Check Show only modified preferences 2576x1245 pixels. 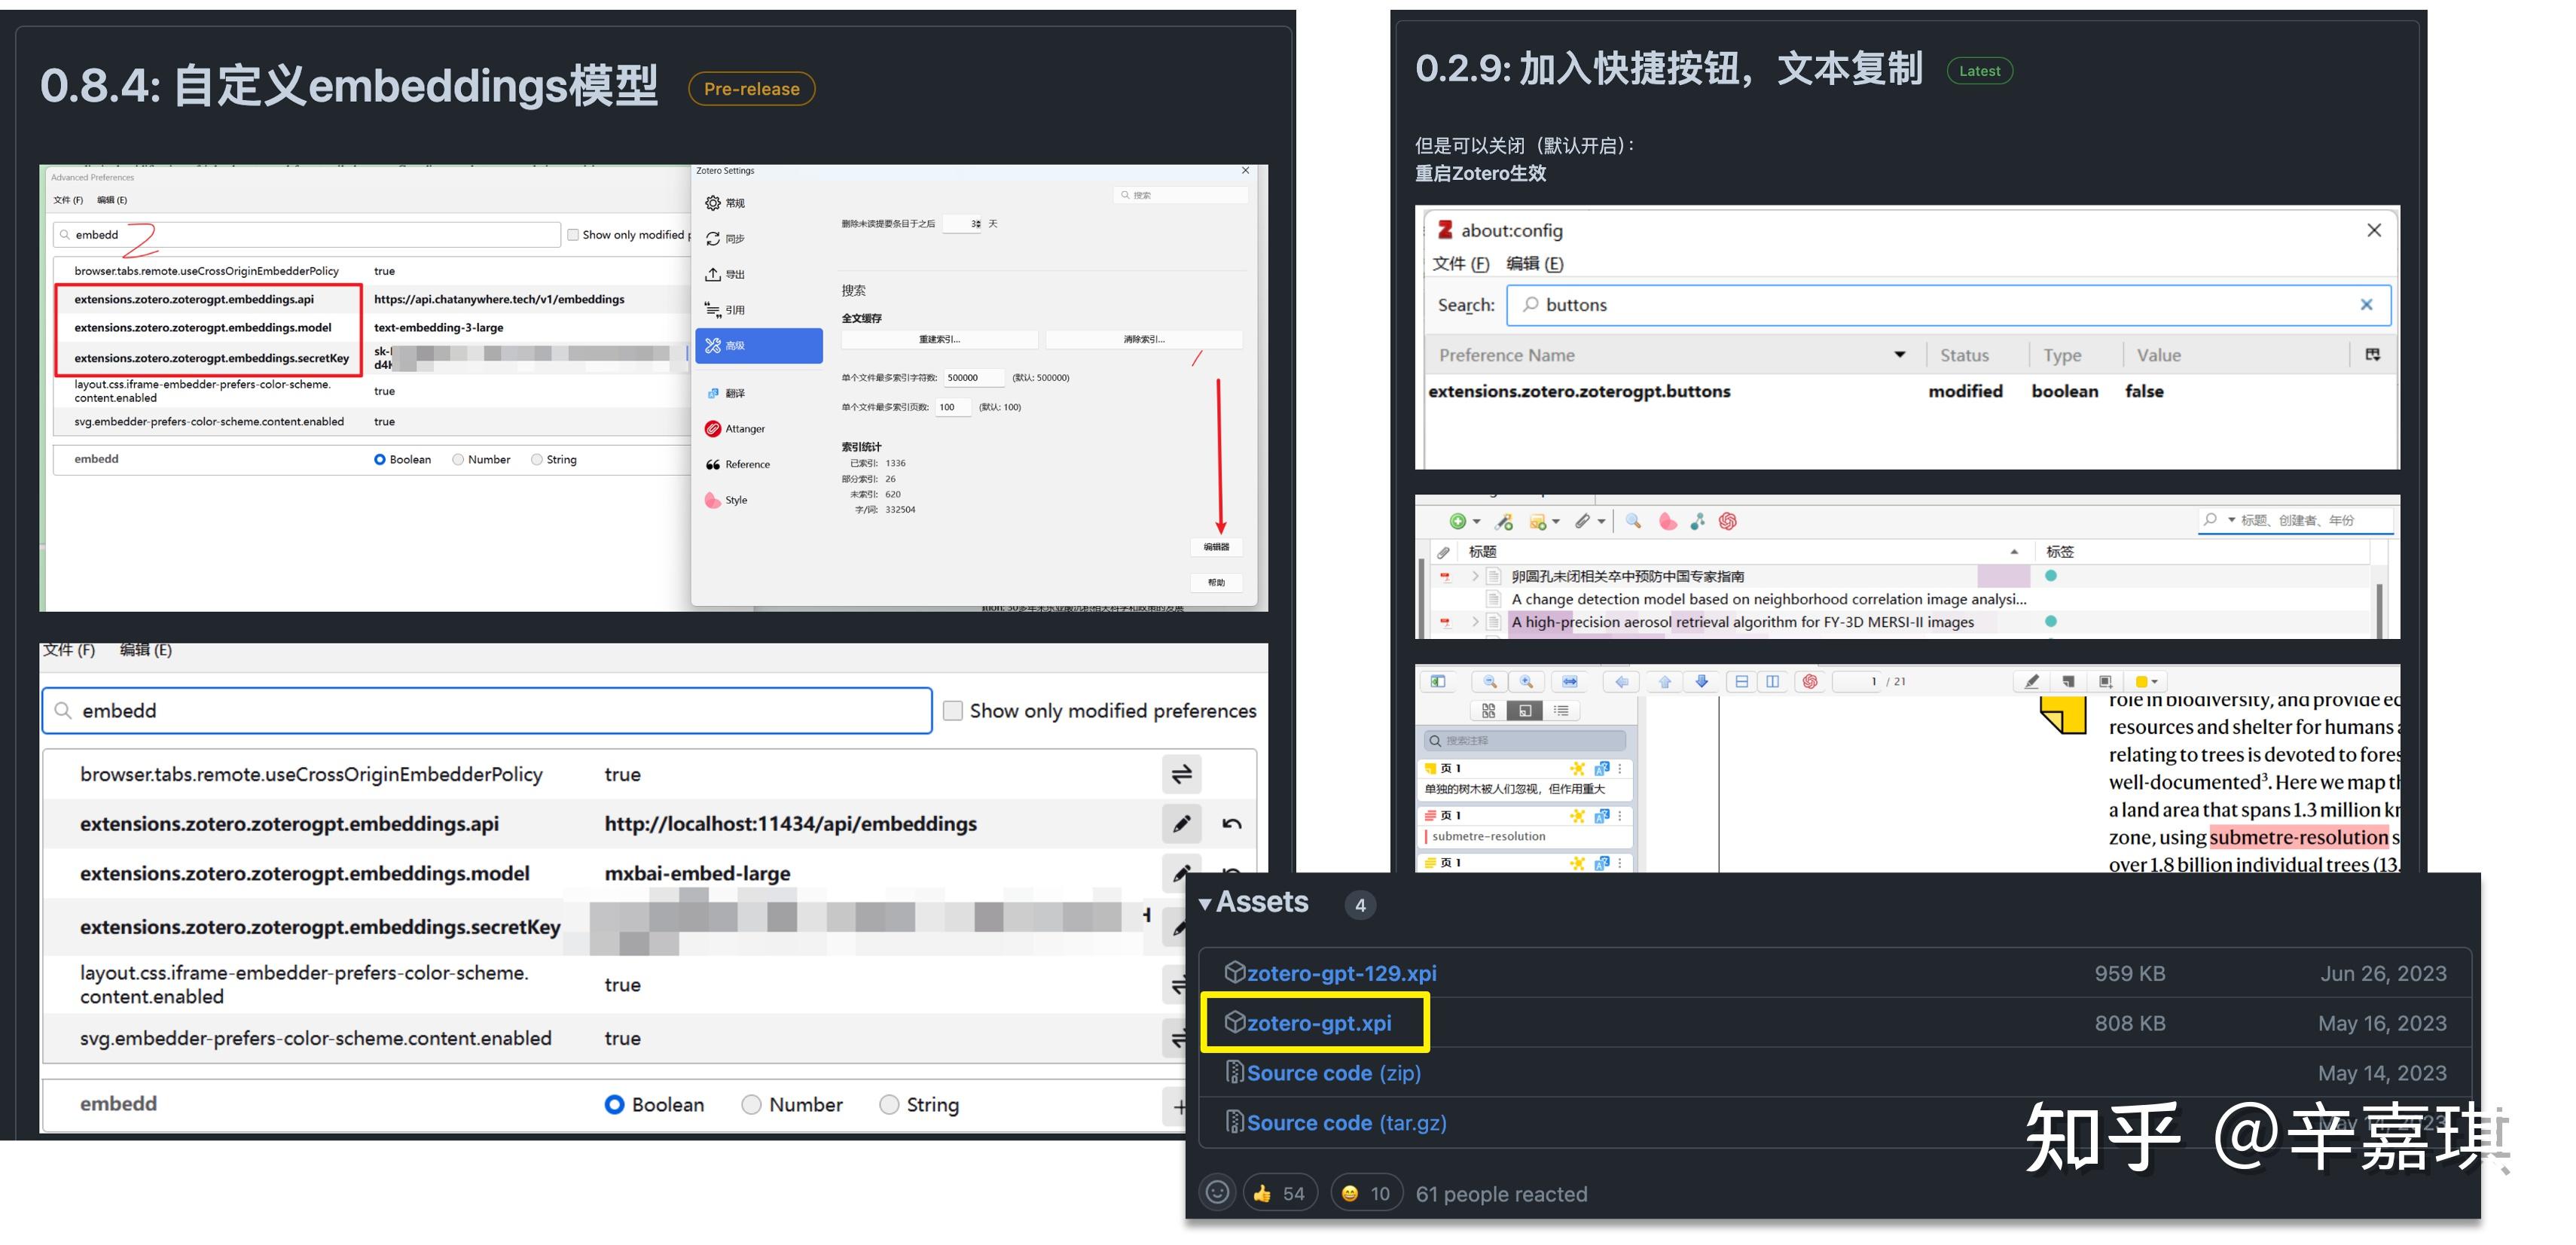[954, 711]
